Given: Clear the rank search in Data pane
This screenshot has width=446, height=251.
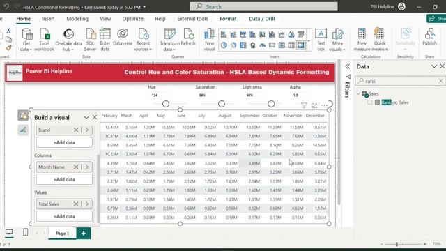Looking at the screenshot, I should click(x=440, y=81).
